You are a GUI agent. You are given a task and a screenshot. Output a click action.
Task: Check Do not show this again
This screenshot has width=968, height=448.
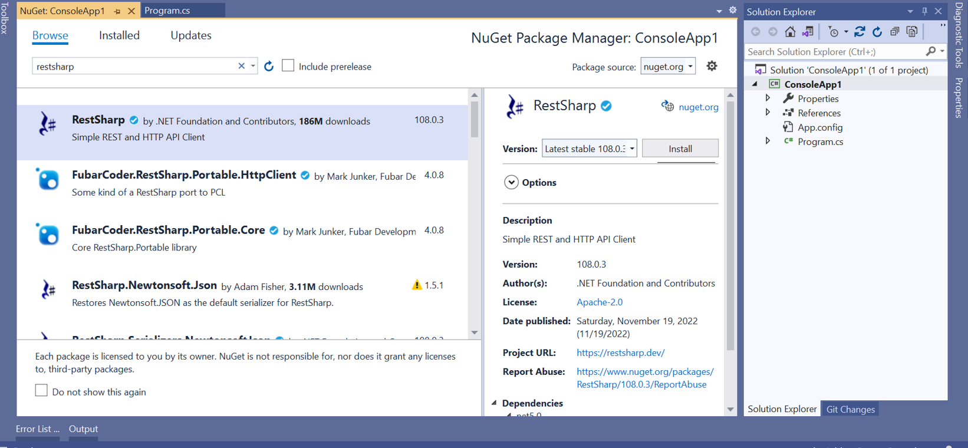click(x=41, y=391)
